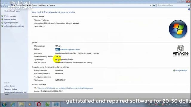Open Advanced system settings link
Image resolution: width=191 pixels, height=107 pixels.
pyautogui.click(x=14, y=26)
